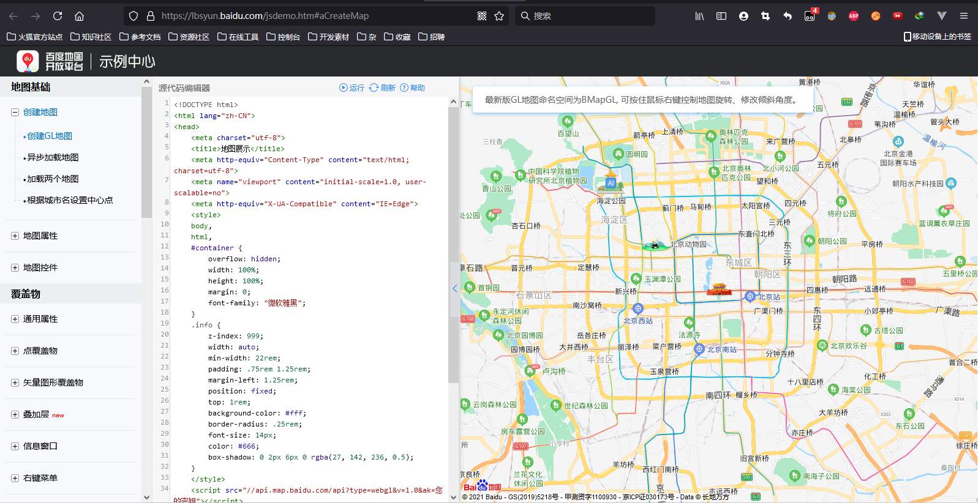Image resolution: width=978 pixels, height=503 pixels.
Task: Select 异步加载地图 example
Action: 53,157
